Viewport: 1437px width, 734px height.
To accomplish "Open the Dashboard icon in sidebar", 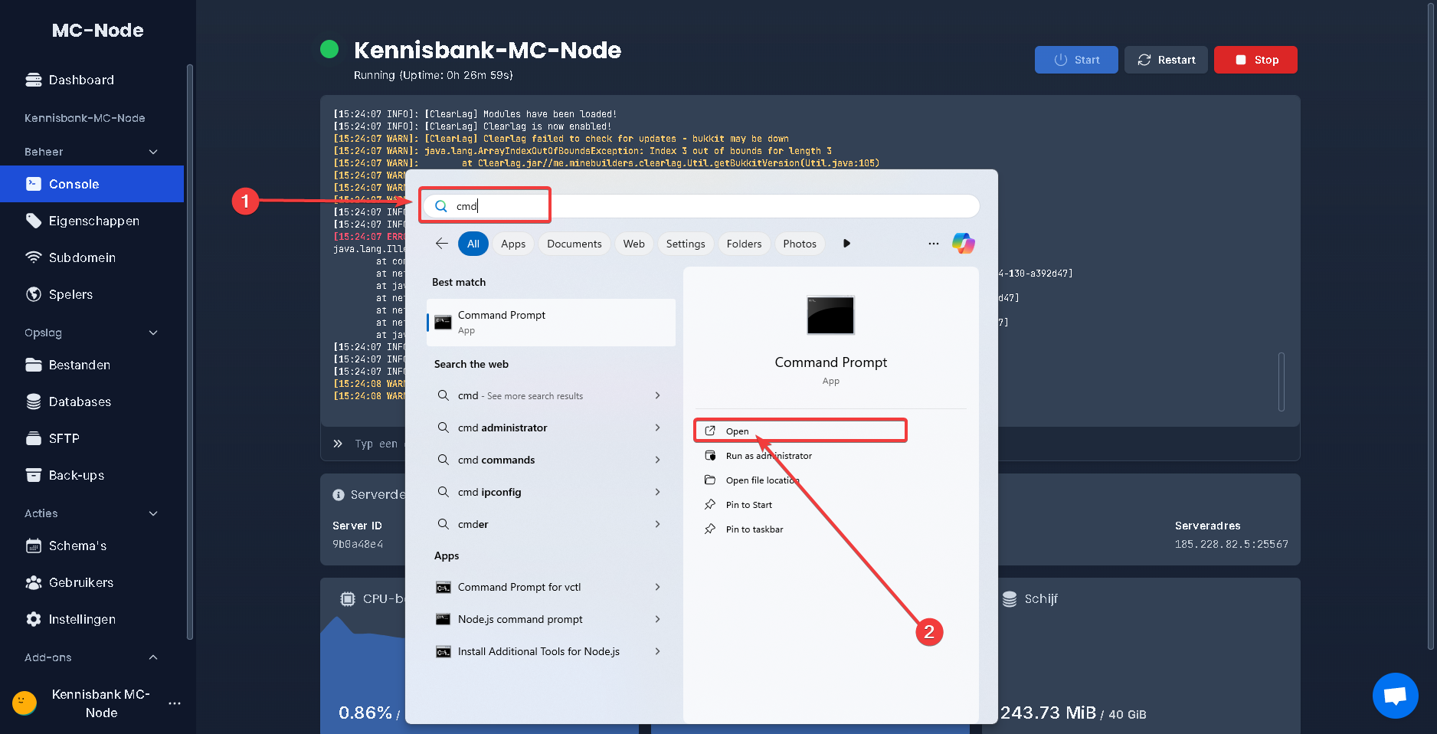I will (34, 80).
